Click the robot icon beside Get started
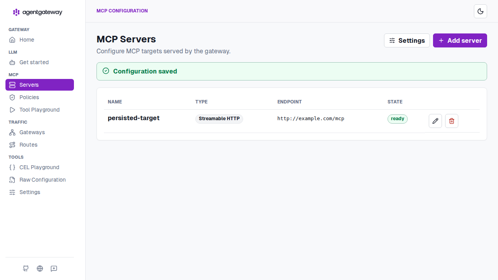 (x=12, y=62)
